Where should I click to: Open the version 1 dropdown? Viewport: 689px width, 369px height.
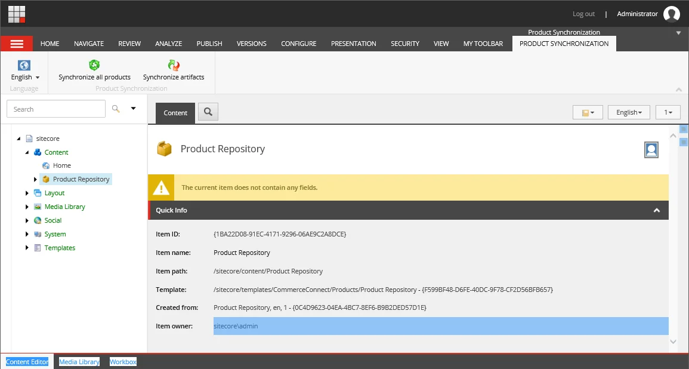[668, 113]
